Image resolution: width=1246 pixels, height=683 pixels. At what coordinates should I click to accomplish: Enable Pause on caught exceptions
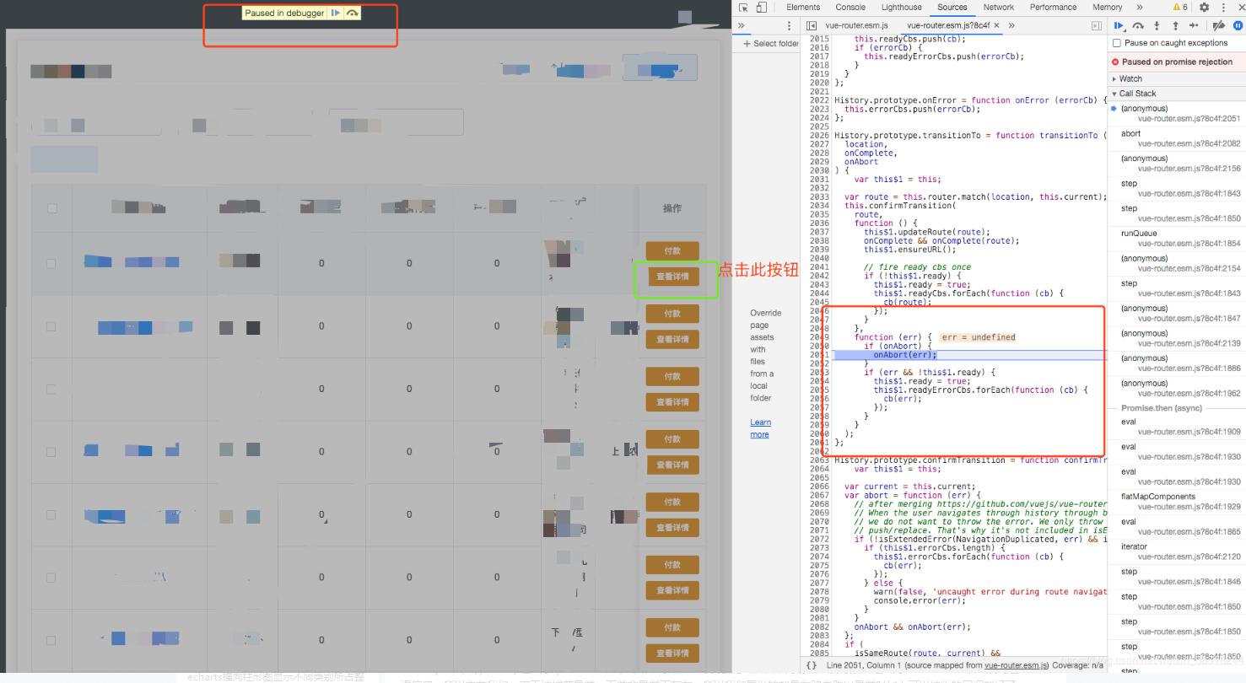coord(1117,43)
